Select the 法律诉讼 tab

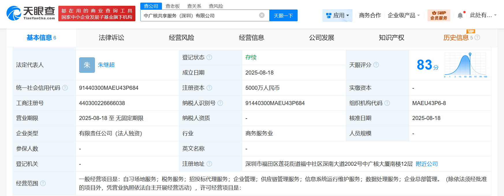[111, 38]
